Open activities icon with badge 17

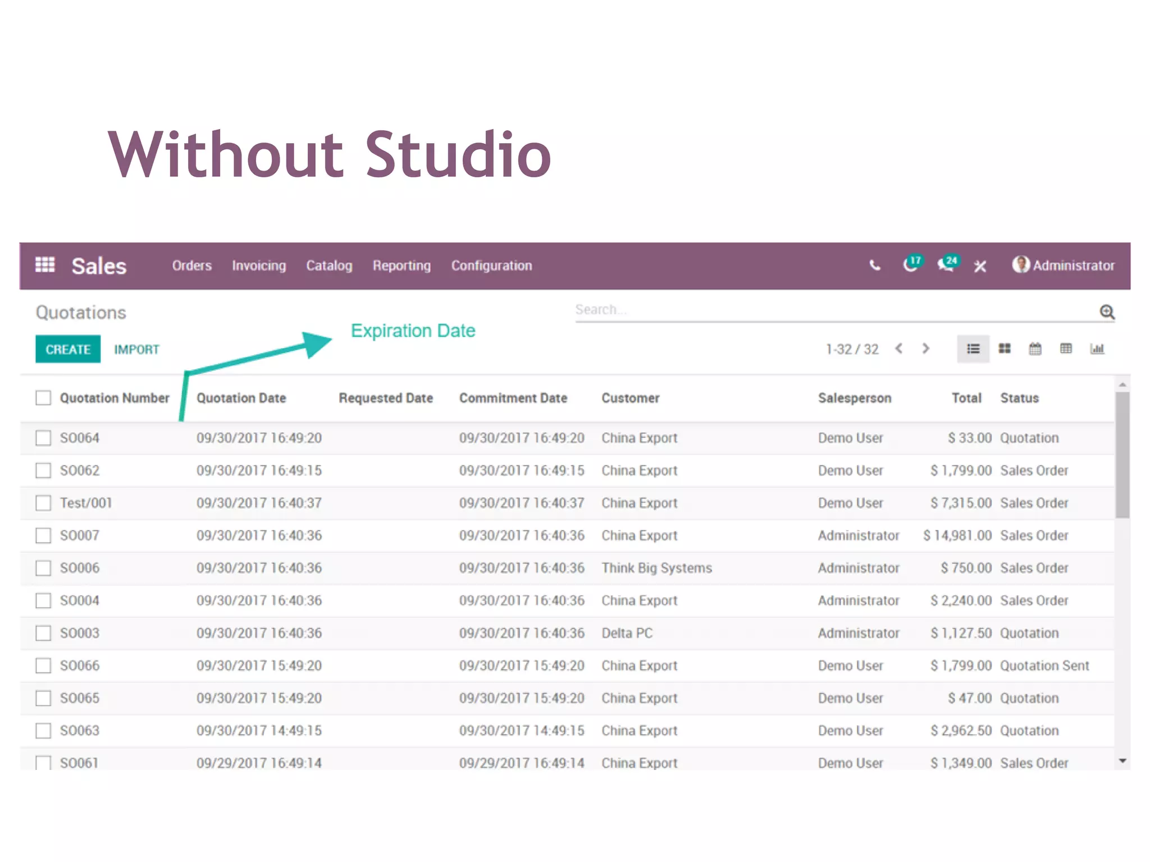(911, 265)
